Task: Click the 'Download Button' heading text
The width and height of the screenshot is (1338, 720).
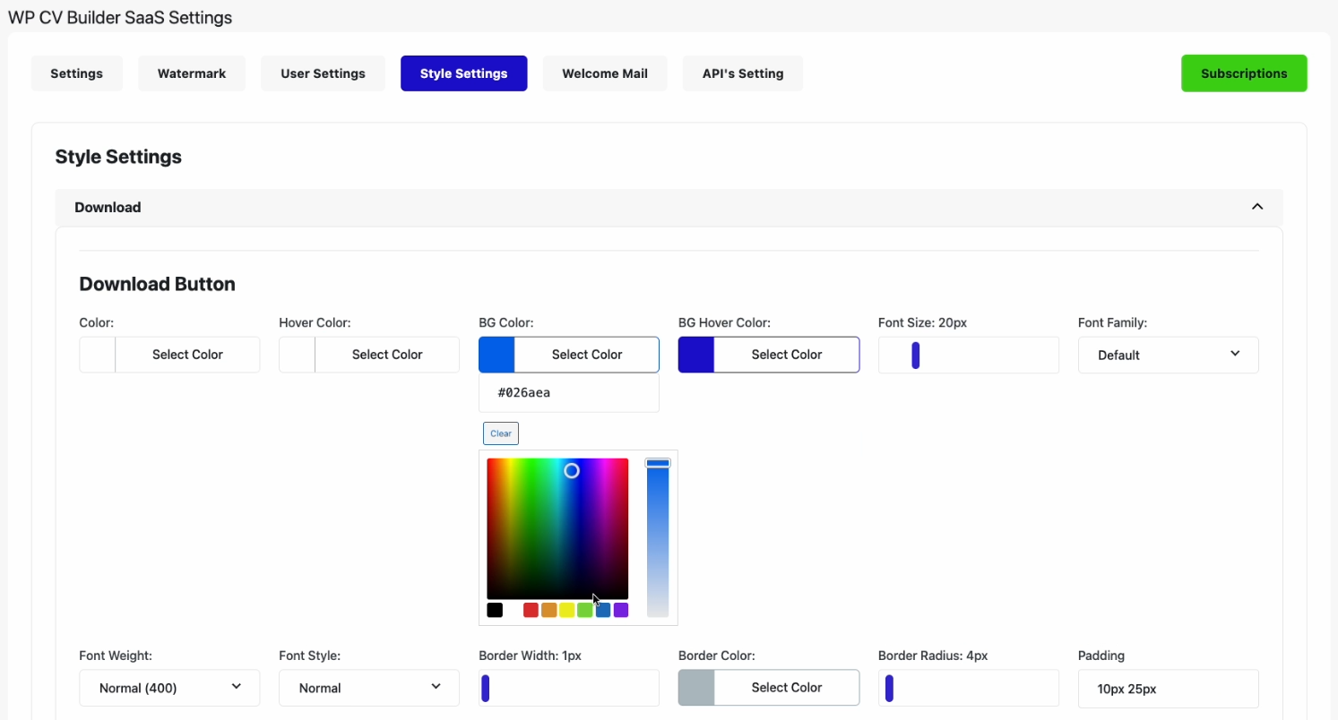Action: [158, 284]
